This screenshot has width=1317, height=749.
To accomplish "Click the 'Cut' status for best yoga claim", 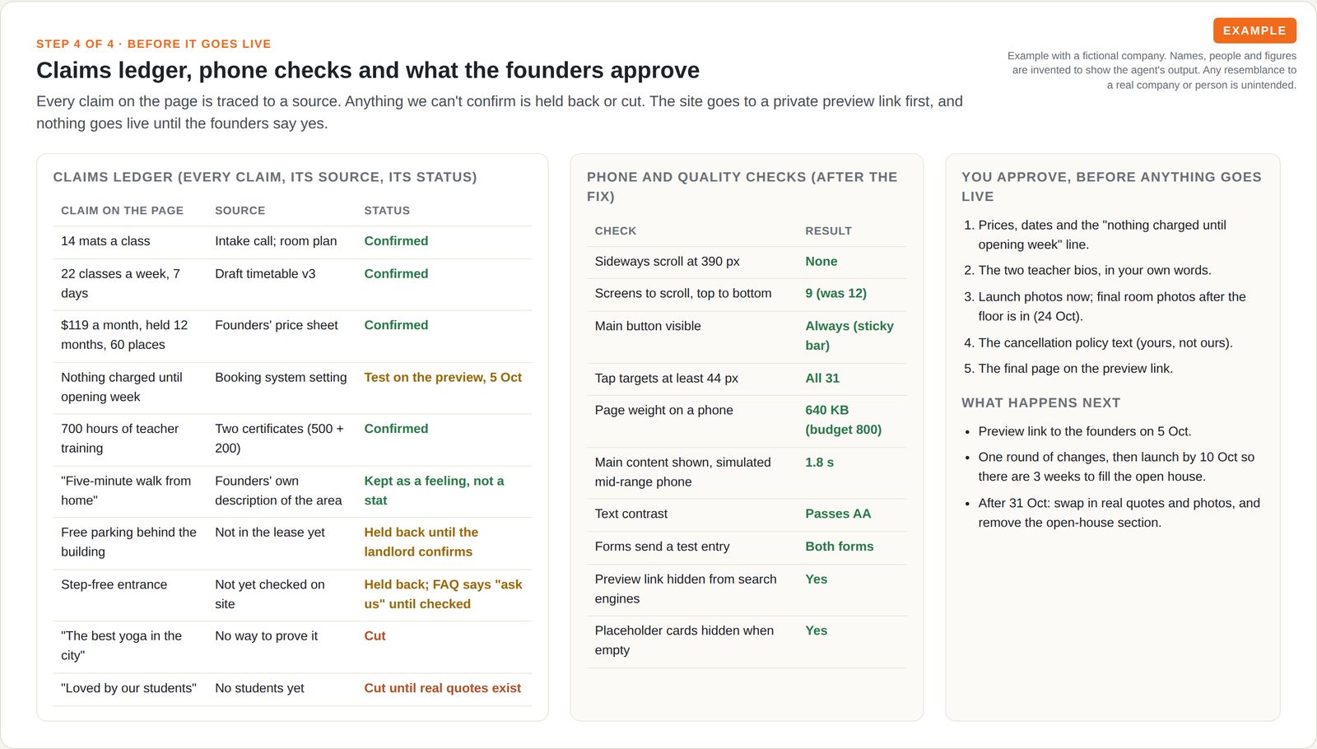I will pyautogui.click(x=375, y=636).
